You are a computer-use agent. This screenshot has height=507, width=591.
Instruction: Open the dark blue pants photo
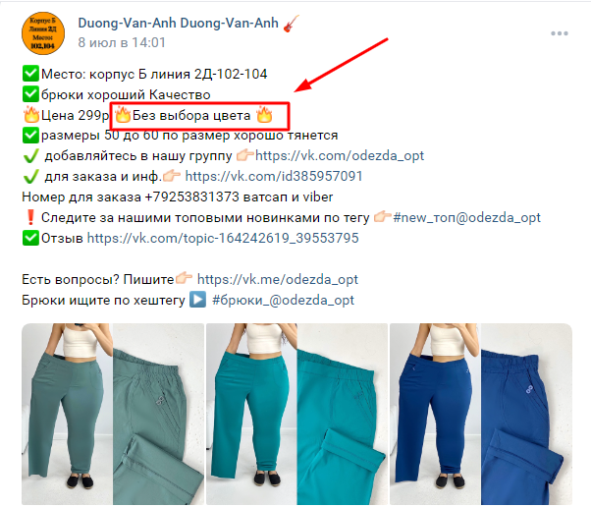click(x=481, y=415)
